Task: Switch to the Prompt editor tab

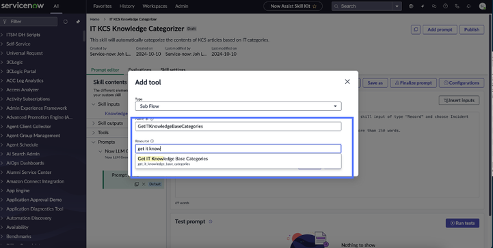Action: [105, 69]
